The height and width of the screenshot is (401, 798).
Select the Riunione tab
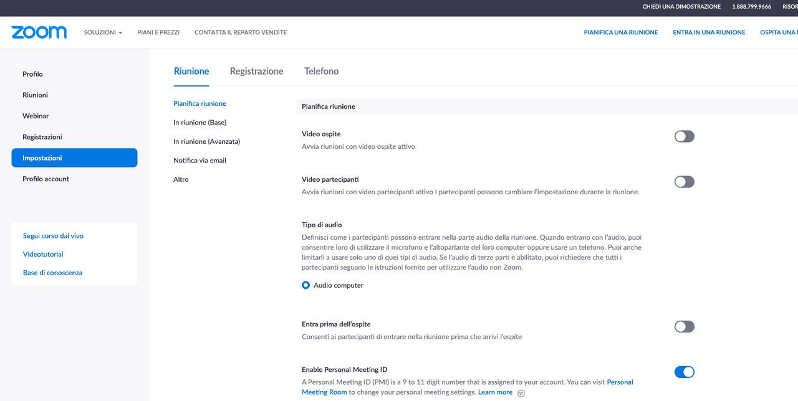(x=191, y=70)
